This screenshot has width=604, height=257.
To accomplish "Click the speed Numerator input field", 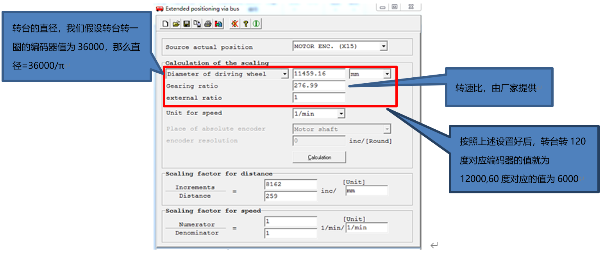I will (290, 221).
